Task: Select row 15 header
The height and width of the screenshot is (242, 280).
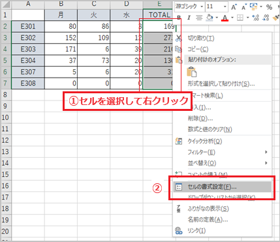Action: pos(5,174)
